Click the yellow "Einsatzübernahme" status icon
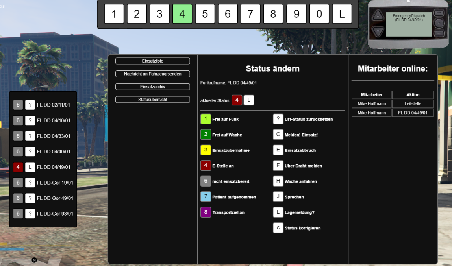 click(x=205, y=150)
